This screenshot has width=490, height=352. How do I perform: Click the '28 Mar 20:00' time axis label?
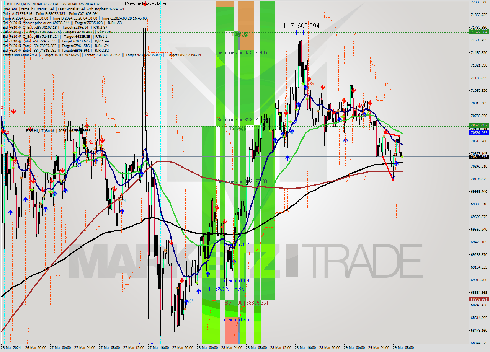pos(330,348)
